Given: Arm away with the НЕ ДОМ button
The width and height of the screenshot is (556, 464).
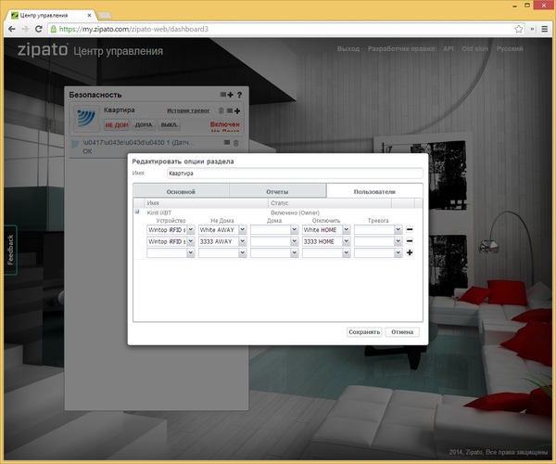Looking at the screenshot, I should pos(117,125).
